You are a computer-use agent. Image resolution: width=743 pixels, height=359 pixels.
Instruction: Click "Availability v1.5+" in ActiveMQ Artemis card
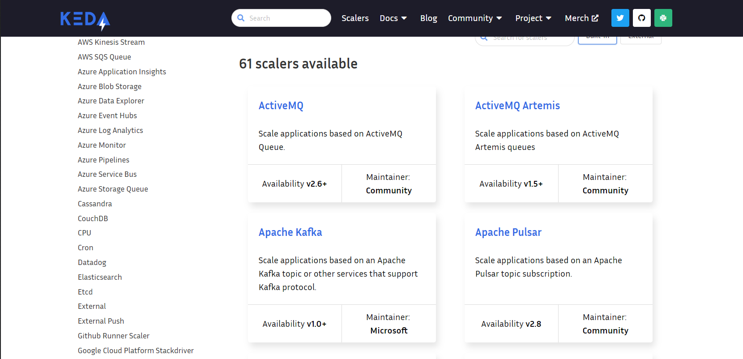(x=511, y=184)
